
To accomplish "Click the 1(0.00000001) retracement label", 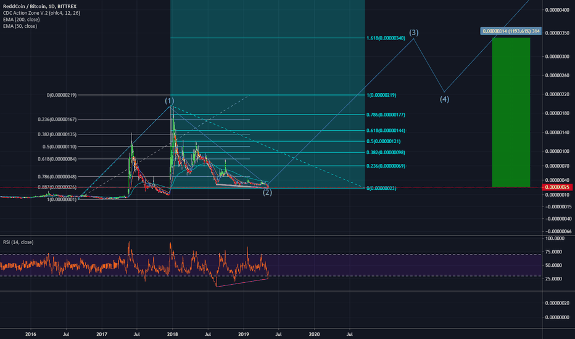I will pos(62,200).
